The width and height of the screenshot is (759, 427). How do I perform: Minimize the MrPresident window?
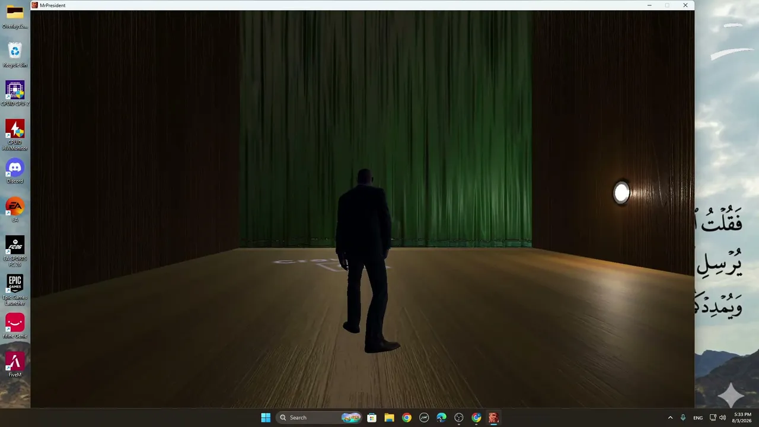[649, 5]
